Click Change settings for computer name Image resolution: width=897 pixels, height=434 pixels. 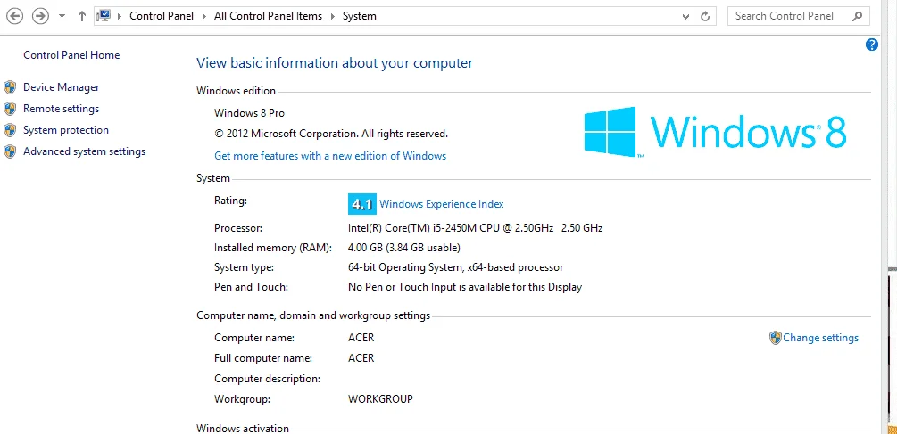click(821, 338)
